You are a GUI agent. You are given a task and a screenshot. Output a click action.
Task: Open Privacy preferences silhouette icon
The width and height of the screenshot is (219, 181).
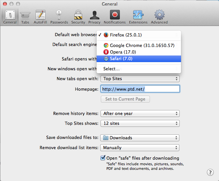click(x=95, y=15)
